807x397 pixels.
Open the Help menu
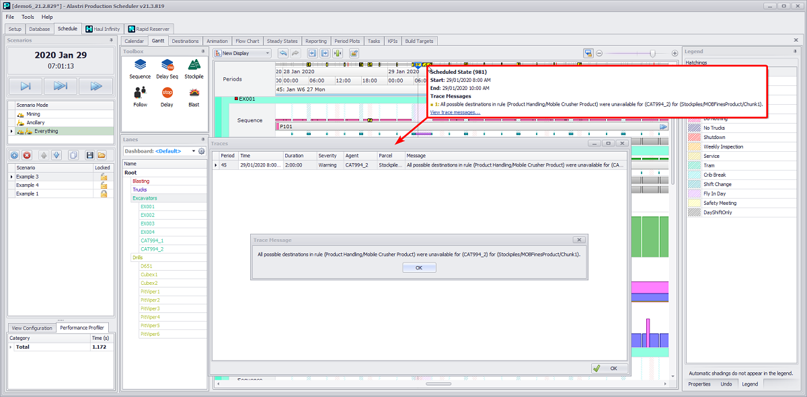tap(47, 17)
